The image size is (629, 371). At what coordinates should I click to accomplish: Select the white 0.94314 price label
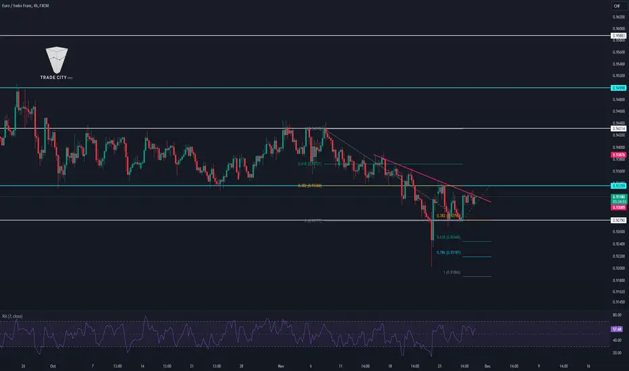point(619,129)
